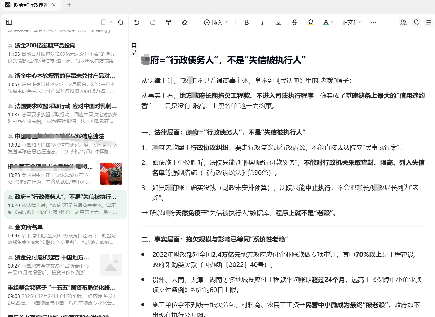Toggle the sidebar panel icon
435x317 pixels.
click(9, 22)
